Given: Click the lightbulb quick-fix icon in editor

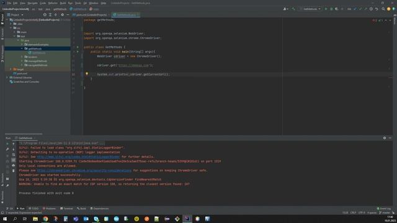Looking at the screenshot, I should 87,74.
